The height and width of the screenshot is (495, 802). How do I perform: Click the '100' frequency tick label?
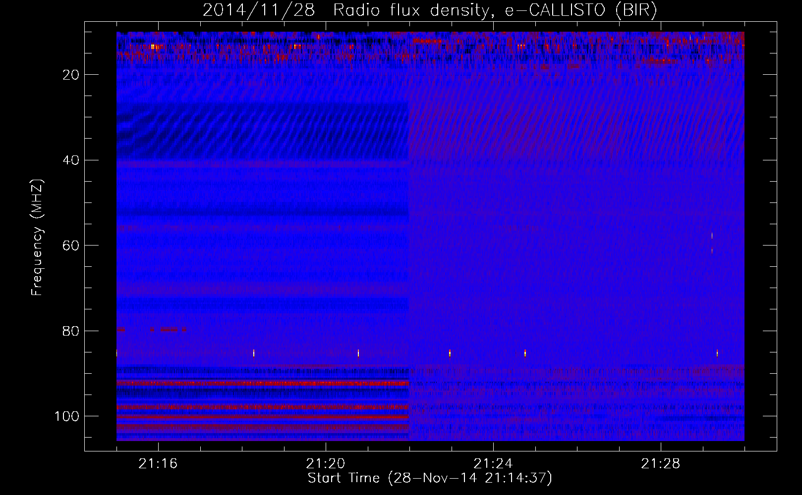[67, 416]
